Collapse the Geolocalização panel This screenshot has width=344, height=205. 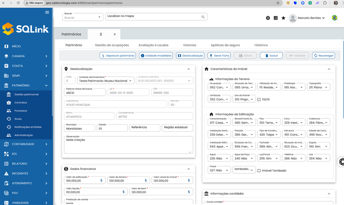pyautogui.click(x=189, y=69)
